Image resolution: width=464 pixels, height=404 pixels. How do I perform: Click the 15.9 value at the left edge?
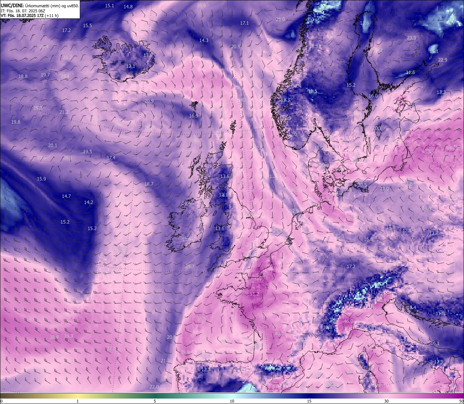coord(41,179)
